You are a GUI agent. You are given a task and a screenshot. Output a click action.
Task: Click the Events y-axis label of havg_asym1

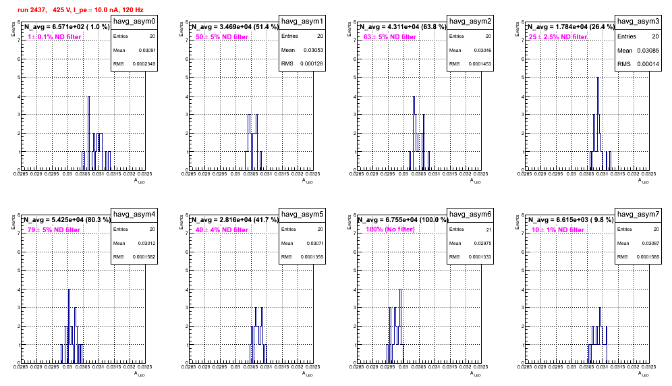click(x=181, y=29)
